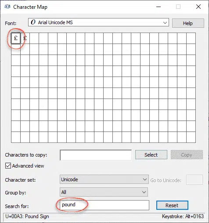
Task: Click the Copy button
Action: (187, 155)
